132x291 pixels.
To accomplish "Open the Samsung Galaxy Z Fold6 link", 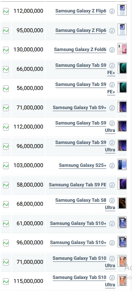I will click(x=80, y=50).
